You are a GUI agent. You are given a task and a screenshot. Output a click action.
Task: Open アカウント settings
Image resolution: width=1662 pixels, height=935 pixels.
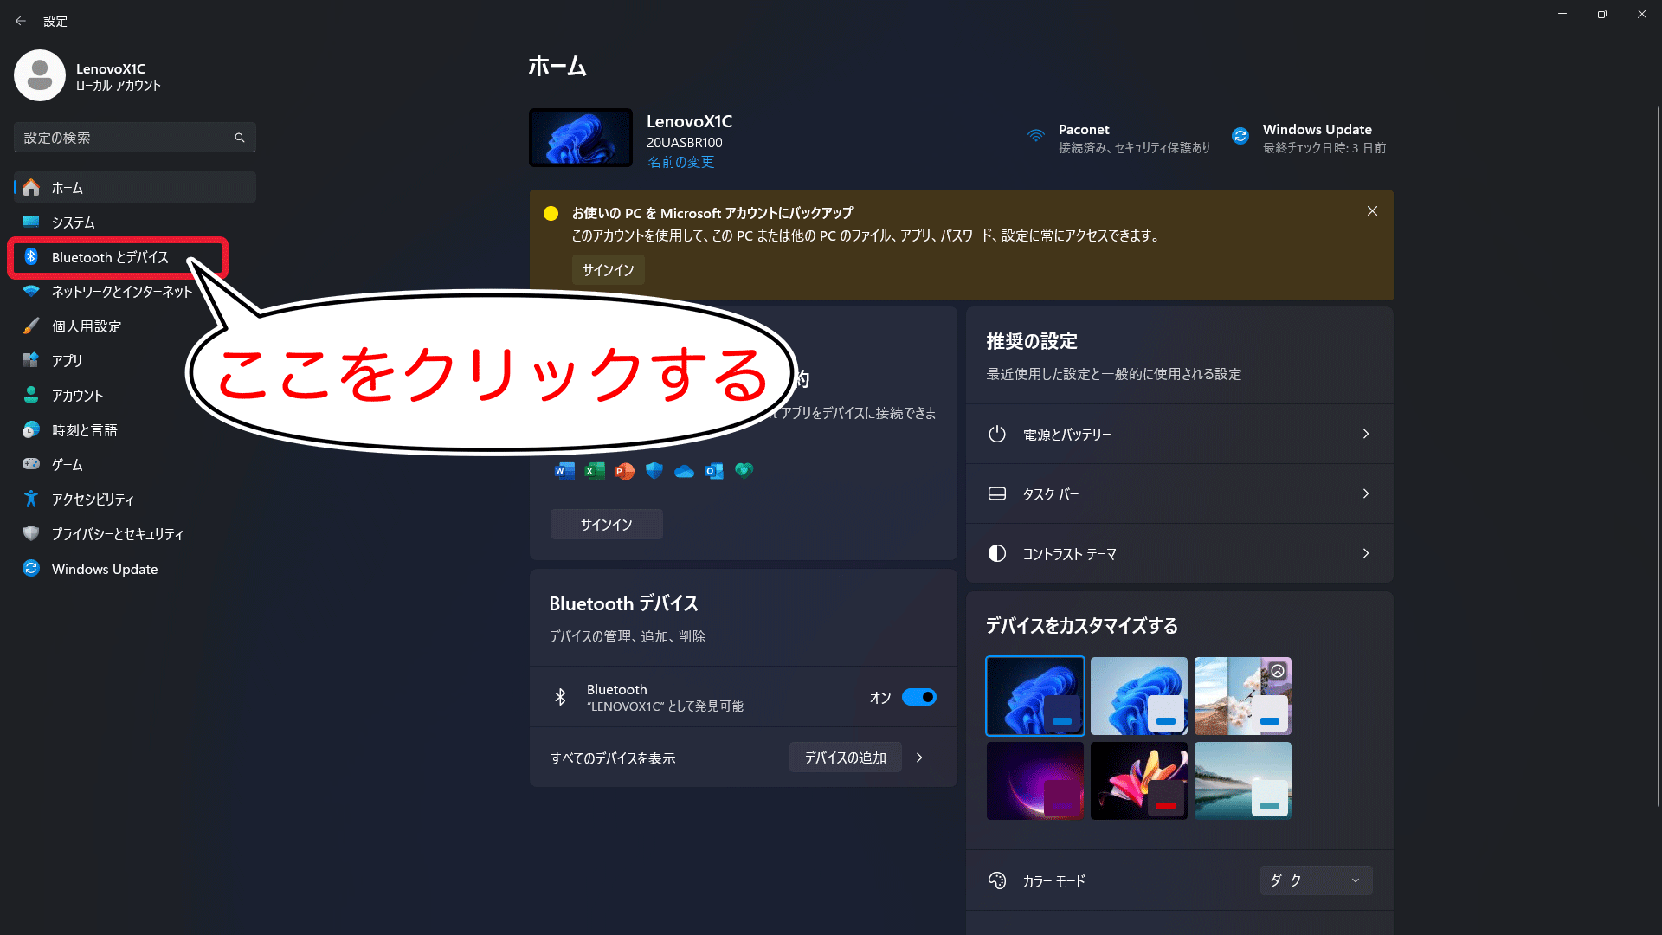tap(76, 396)
